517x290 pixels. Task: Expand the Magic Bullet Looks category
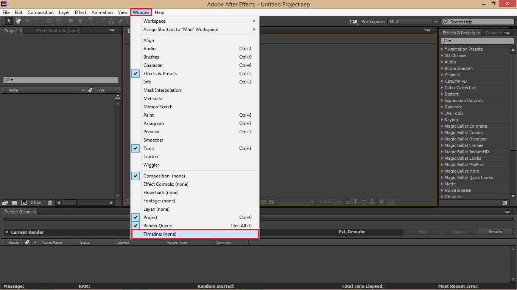(x=442, y=158)
